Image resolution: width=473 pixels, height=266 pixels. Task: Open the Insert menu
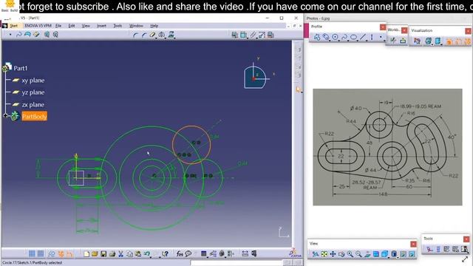point(102,26)
